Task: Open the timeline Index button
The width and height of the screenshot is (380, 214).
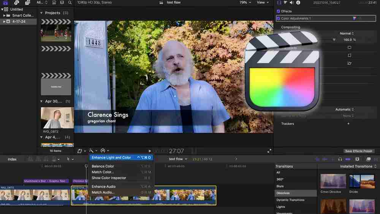Action: pos(12,159)
